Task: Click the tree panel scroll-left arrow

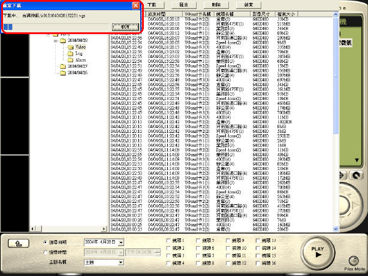Action: point(32,229)
